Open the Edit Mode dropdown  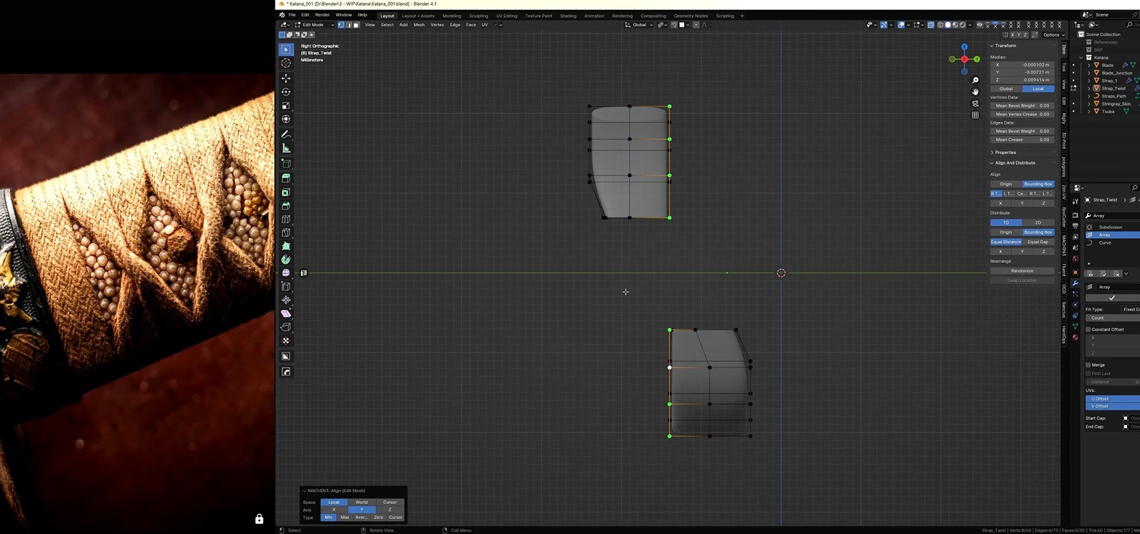313,25
